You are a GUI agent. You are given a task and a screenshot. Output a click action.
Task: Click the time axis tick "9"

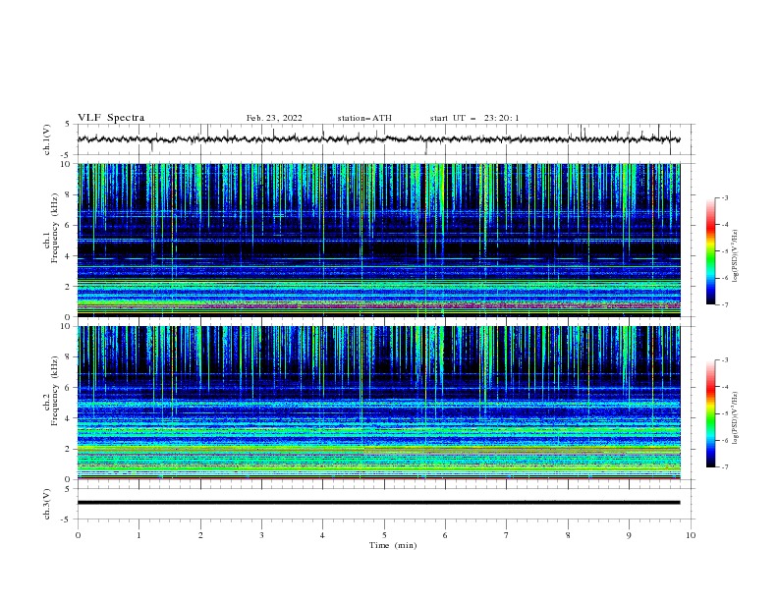point(629,535)
